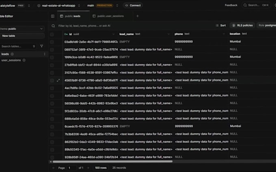Check the row starting 6caedc15

click(x=52, y=127)
